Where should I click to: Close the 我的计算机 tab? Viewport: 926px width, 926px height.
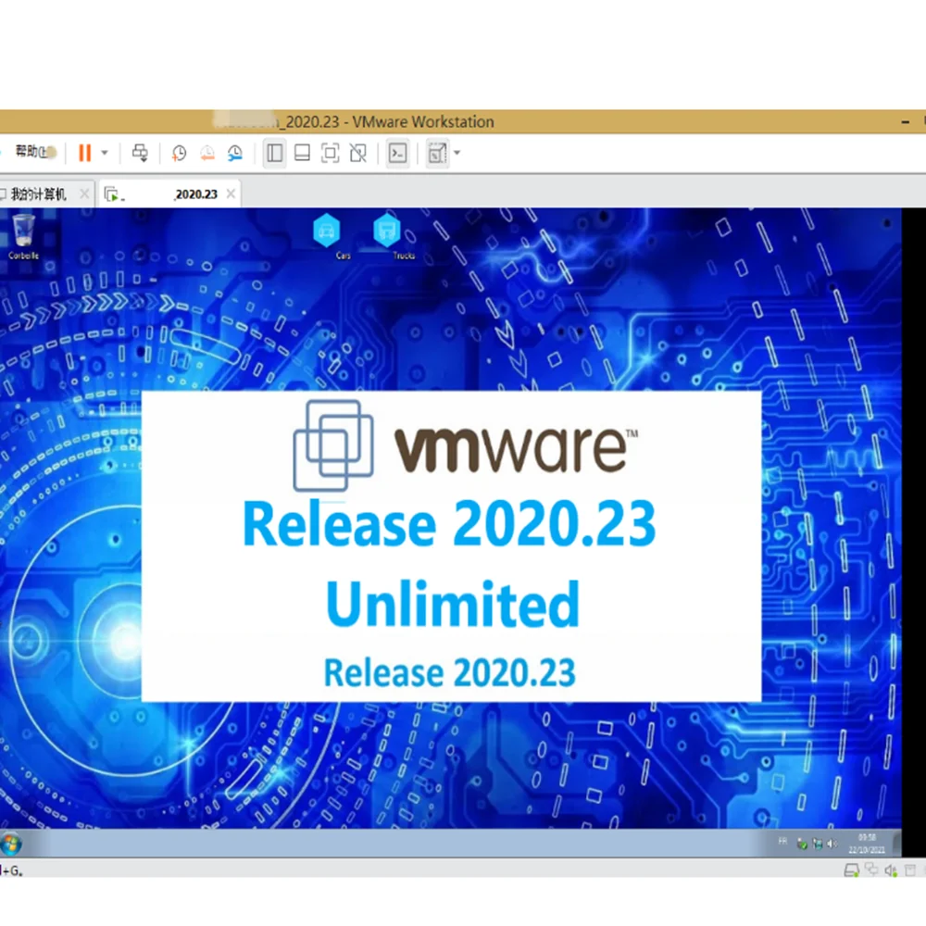(x=84, y=194)
